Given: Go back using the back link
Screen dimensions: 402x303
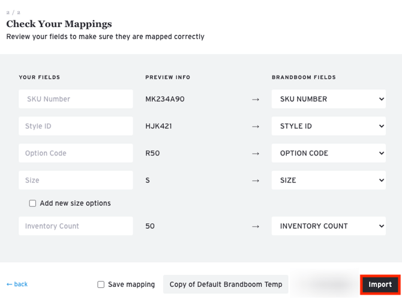Looking at the screenshot, I should 17,284.
